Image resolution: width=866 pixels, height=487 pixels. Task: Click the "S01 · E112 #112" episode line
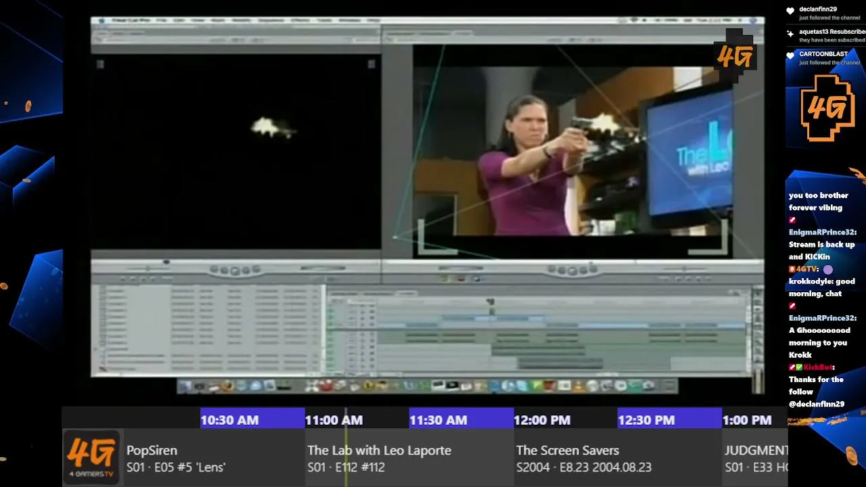pos(346,467)
